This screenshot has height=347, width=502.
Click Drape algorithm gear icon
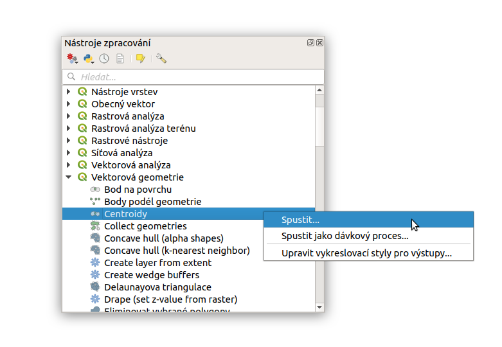point(95,299)
